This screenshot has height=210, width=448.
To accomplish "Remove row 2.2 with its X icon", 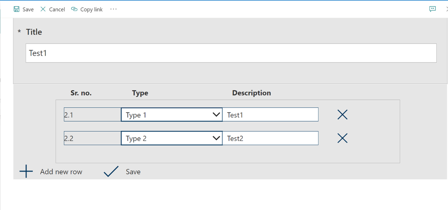I will click(342, 138).
